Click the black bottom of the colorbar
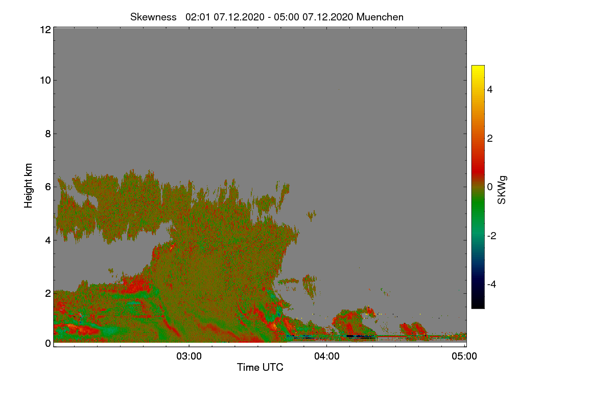613x408 pixels. tap(478, 303)
